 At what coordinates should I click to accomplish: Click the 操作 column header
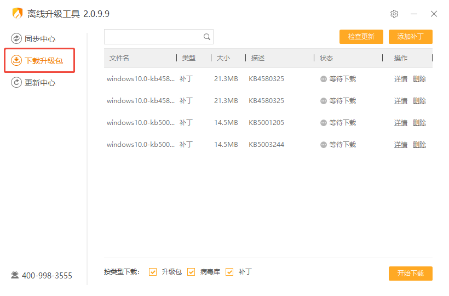coord(401,58)
